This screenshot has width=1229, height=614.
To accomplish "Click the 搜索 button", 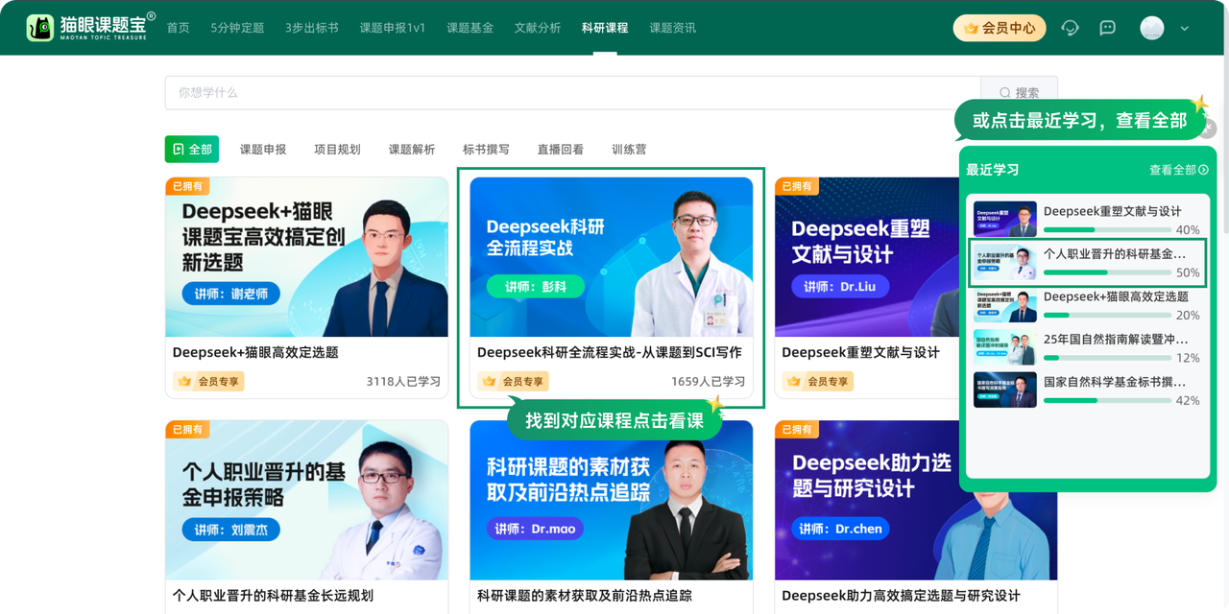I will pyautogui.click(x=1020, y=93).
